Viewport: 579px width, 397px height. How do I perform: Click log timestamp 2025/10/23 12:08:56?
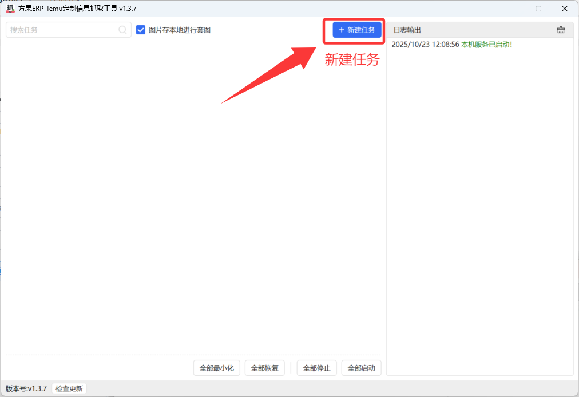click(x=426, y=45)
